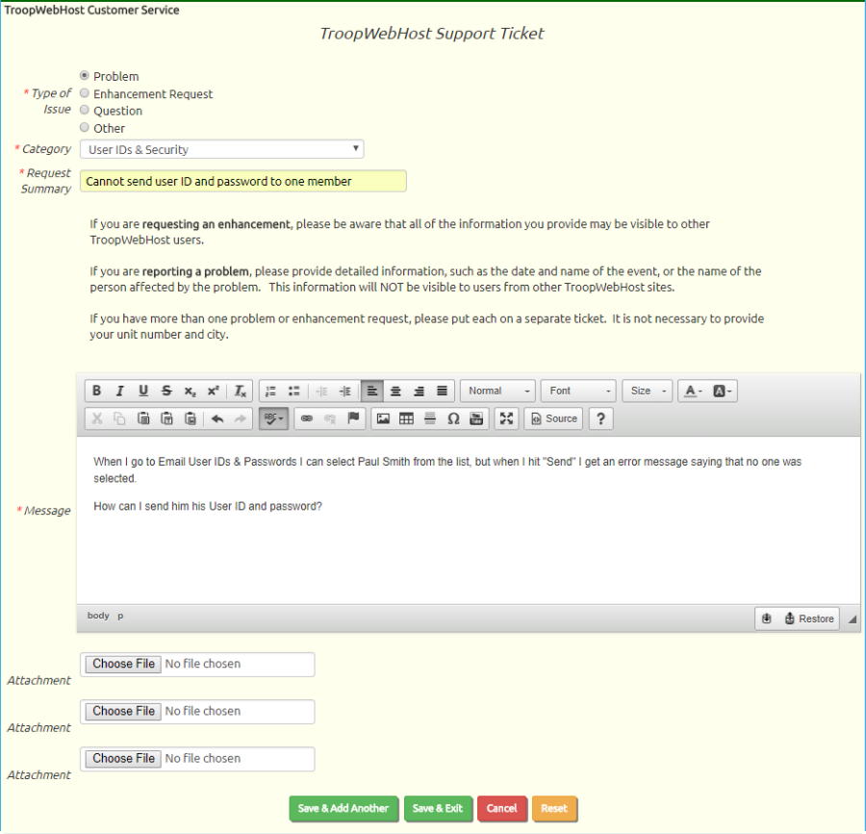Image resolution: width=866 pixels, height=834 pixels.
Task: Apply italic formatting
Action: [120, 391]
